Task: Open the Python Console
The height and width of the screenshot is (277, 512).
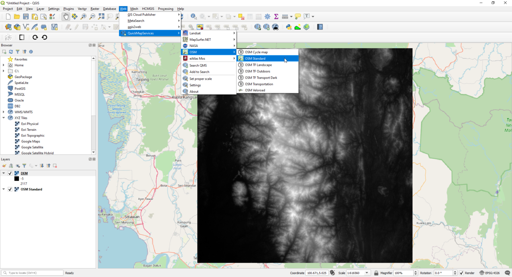Action: point(289,26)
